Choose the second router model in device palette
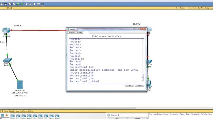 pos(18,116)
